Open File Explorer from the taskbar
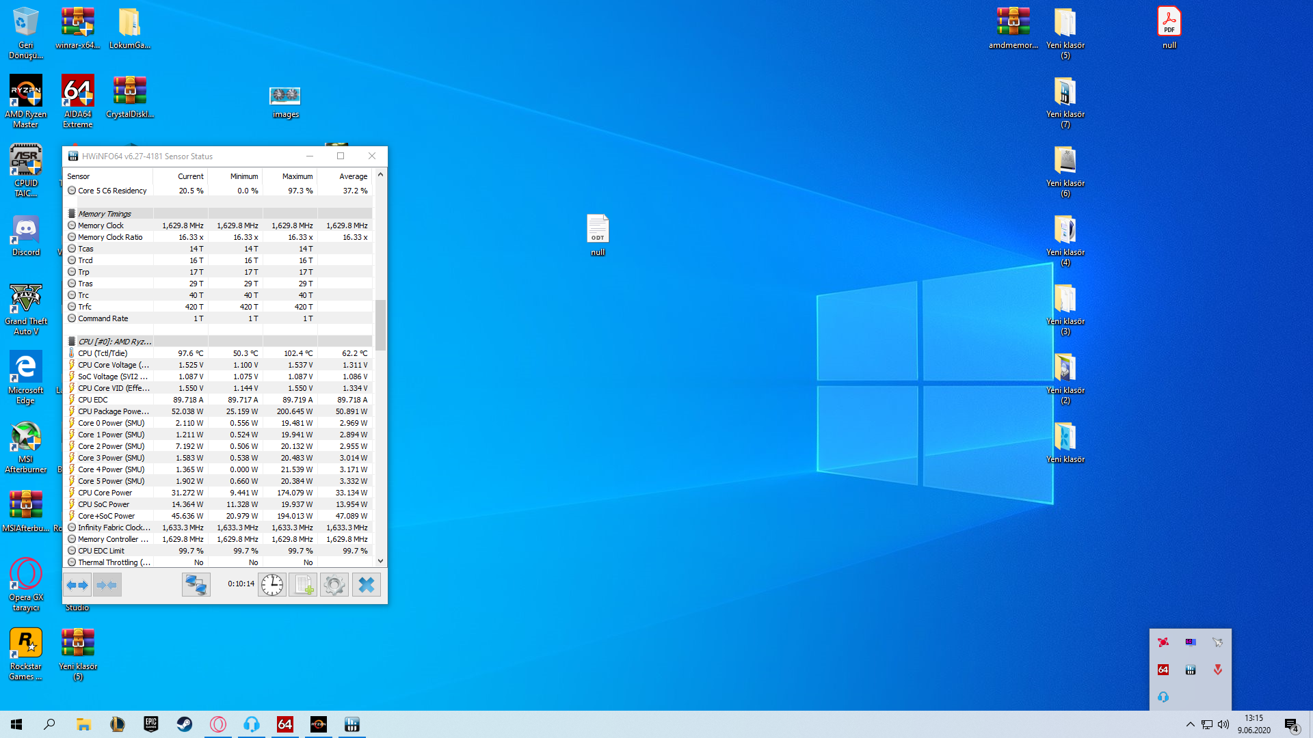The width and height of the screenshot is (1313, 738). click(84, 724)
